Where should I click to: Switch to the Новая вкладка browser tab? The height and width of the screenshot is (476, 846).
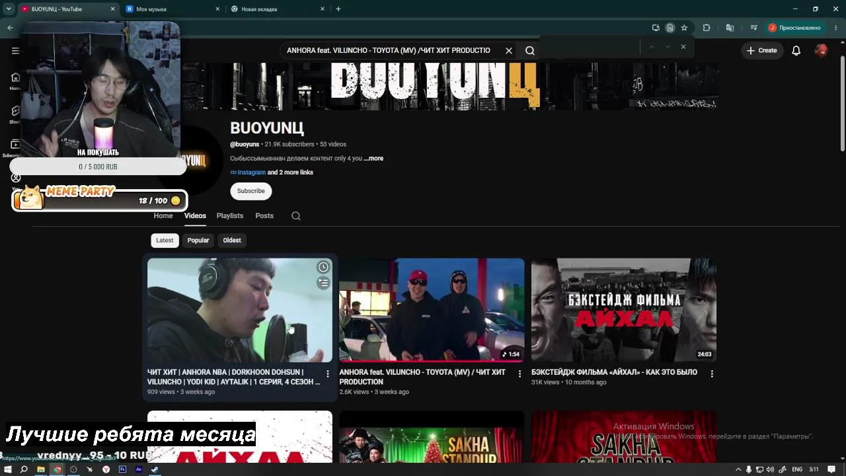click(x=278, y=9)
